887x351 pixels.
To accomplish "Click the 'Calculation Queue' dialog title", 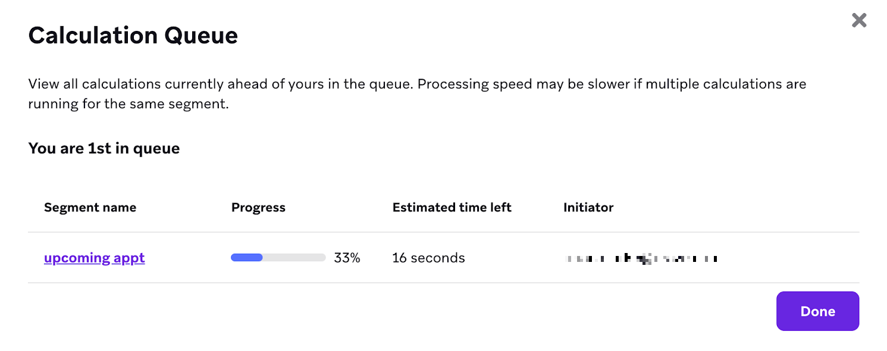I will coord(133,36).
